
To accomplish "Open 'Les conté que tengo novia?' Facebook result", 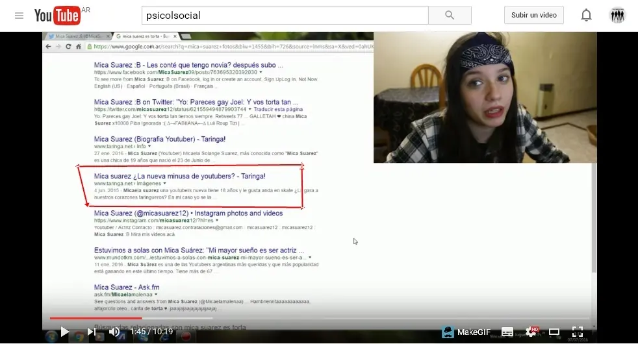I will coord(188,65).
